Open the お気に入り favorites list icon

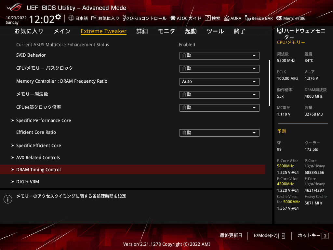[x=94, y=18]
